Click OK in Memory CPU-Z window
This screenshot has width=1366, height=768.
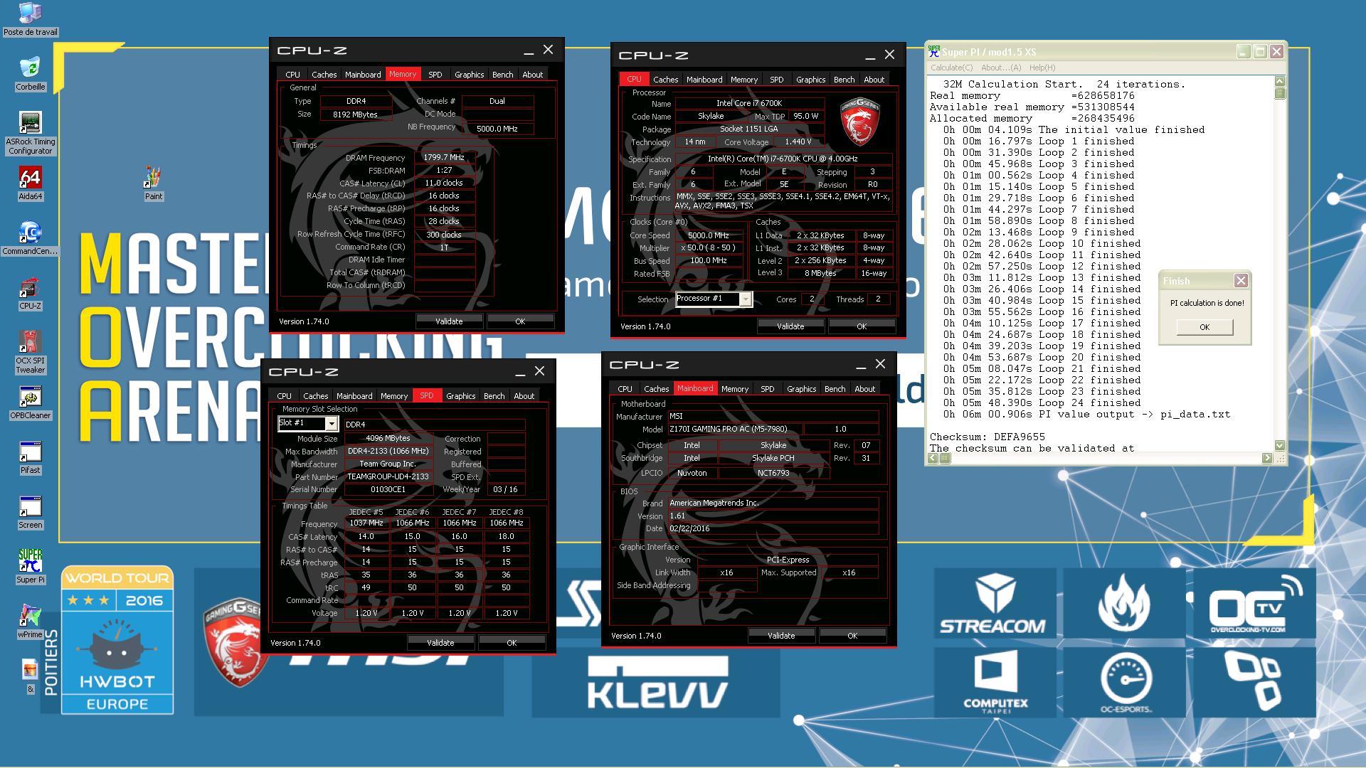[x=520, y=321]
